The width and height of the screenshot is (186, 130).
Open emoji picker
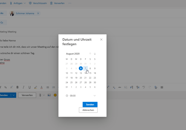point(55,95)
